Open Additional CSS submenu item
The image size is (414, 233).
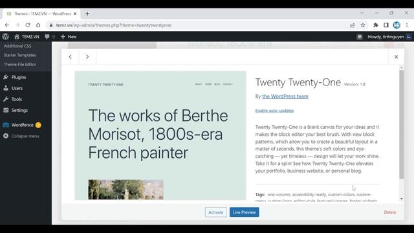tap(17, 46)
